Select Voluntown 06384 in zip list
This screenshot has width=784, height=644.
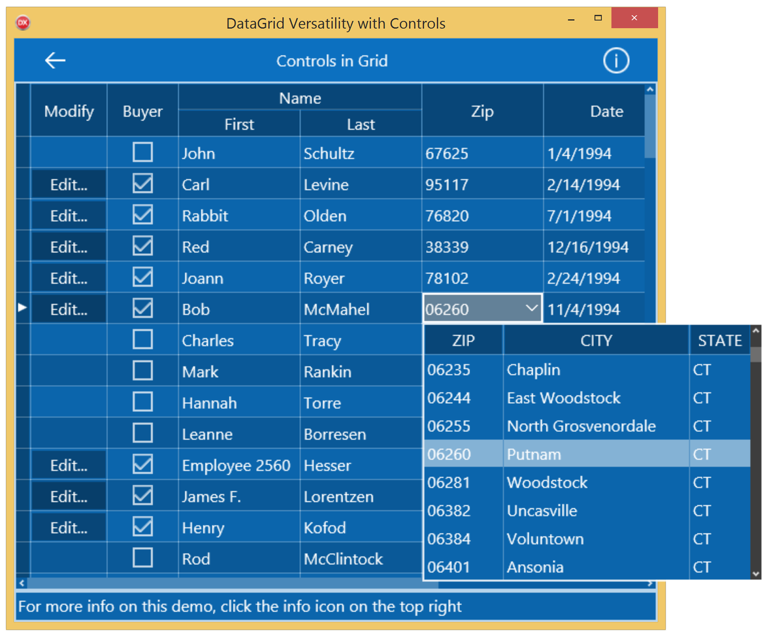[587, 538]
